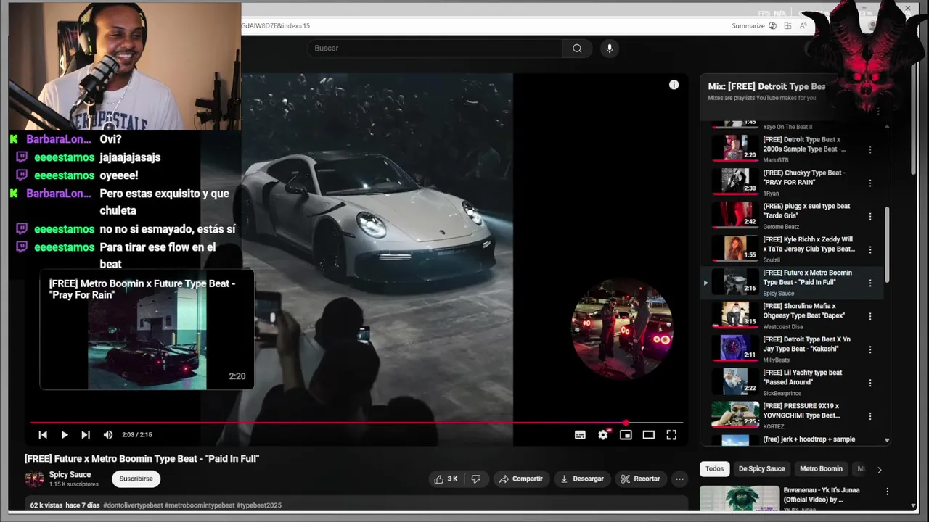
Task: Open options for Paid In Full playlist item
Action: pyautogui.click(x=870, y=283)
